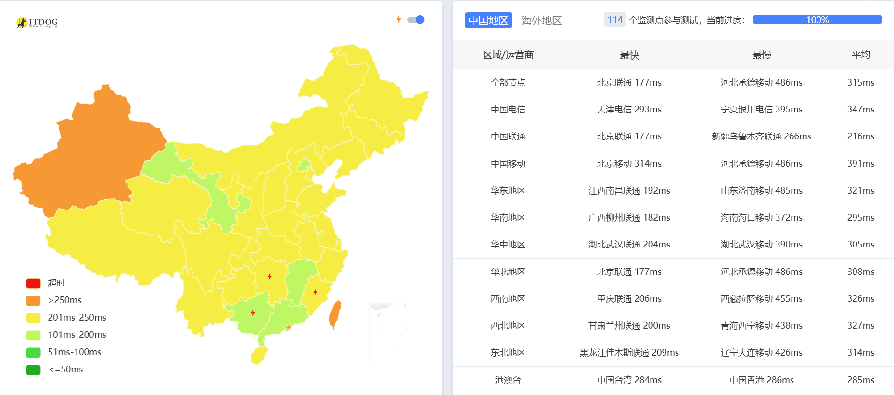Click the red 超时 legend swatch

[33, 283]
